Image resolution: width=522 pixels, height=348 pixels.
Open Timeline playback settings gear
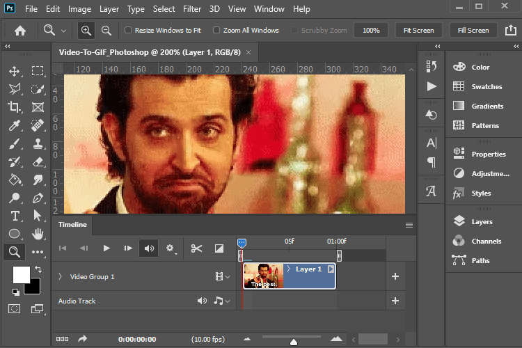pos(171,248)
